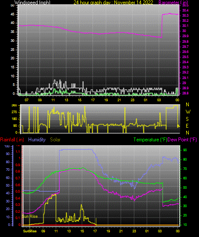Click the '45' windspeed axis value
Image resolution: width=199 pixels, height=237 pixels.
(12, 15)
